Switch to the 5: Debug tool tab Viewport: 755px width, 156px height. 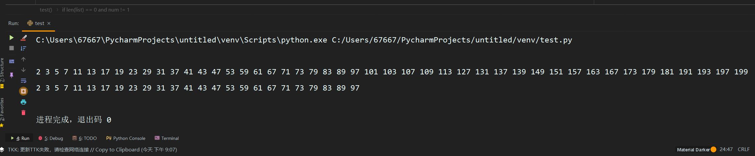(51, 138)
